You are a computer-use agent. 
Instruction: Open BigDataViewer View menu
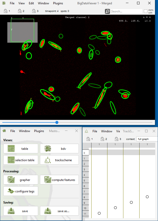pyautogui.click(x=21, y=3)
